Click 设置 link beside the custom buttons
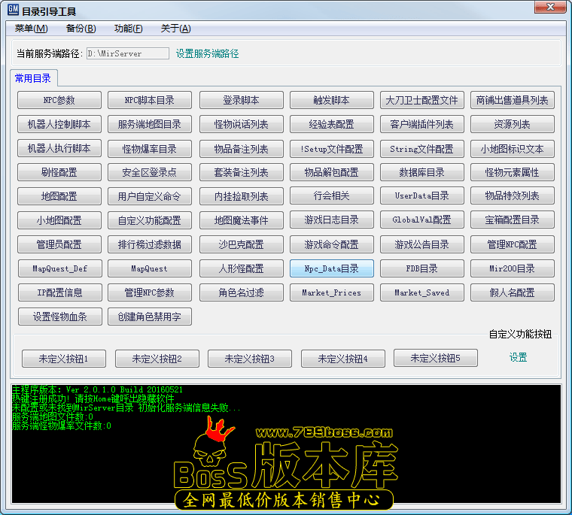 pyautogui.click(x=518, y=358)
